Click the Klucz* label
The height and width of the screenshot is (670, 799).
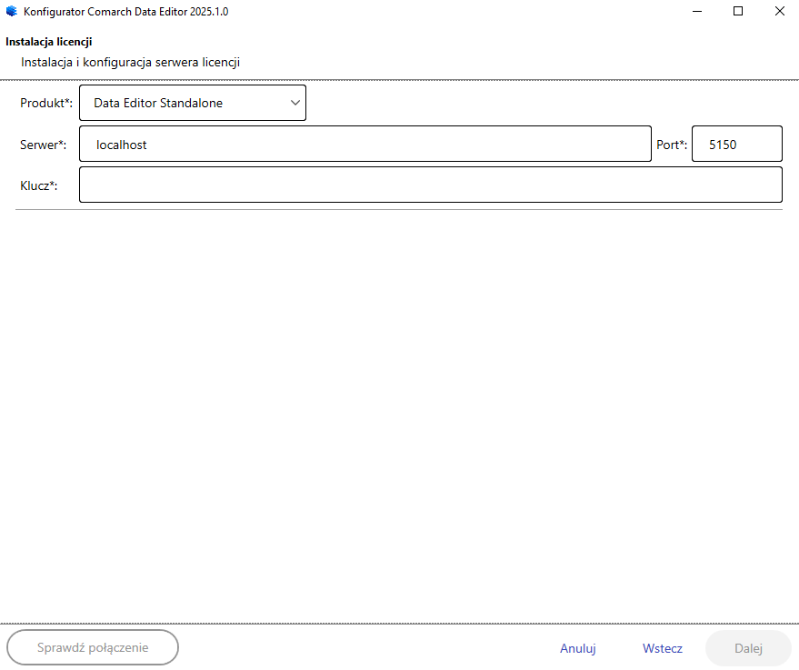39,185
